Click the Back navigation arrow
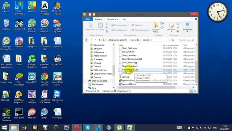Image resolution: width=232 pixels, height=131 pixels. point(87,40)
